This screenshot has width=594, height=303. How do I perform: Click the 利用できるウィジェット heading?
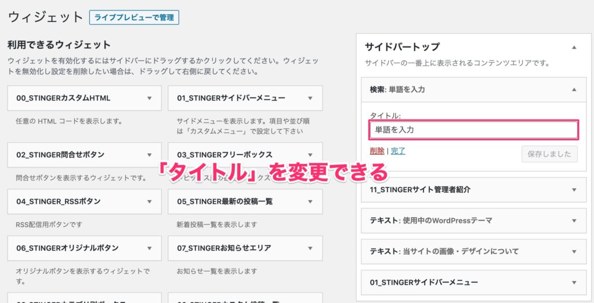point(59,45)
